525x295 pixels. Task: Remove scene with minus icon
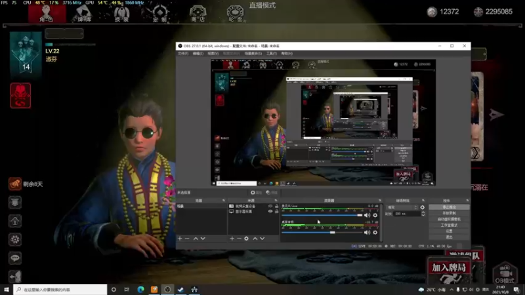187,239
